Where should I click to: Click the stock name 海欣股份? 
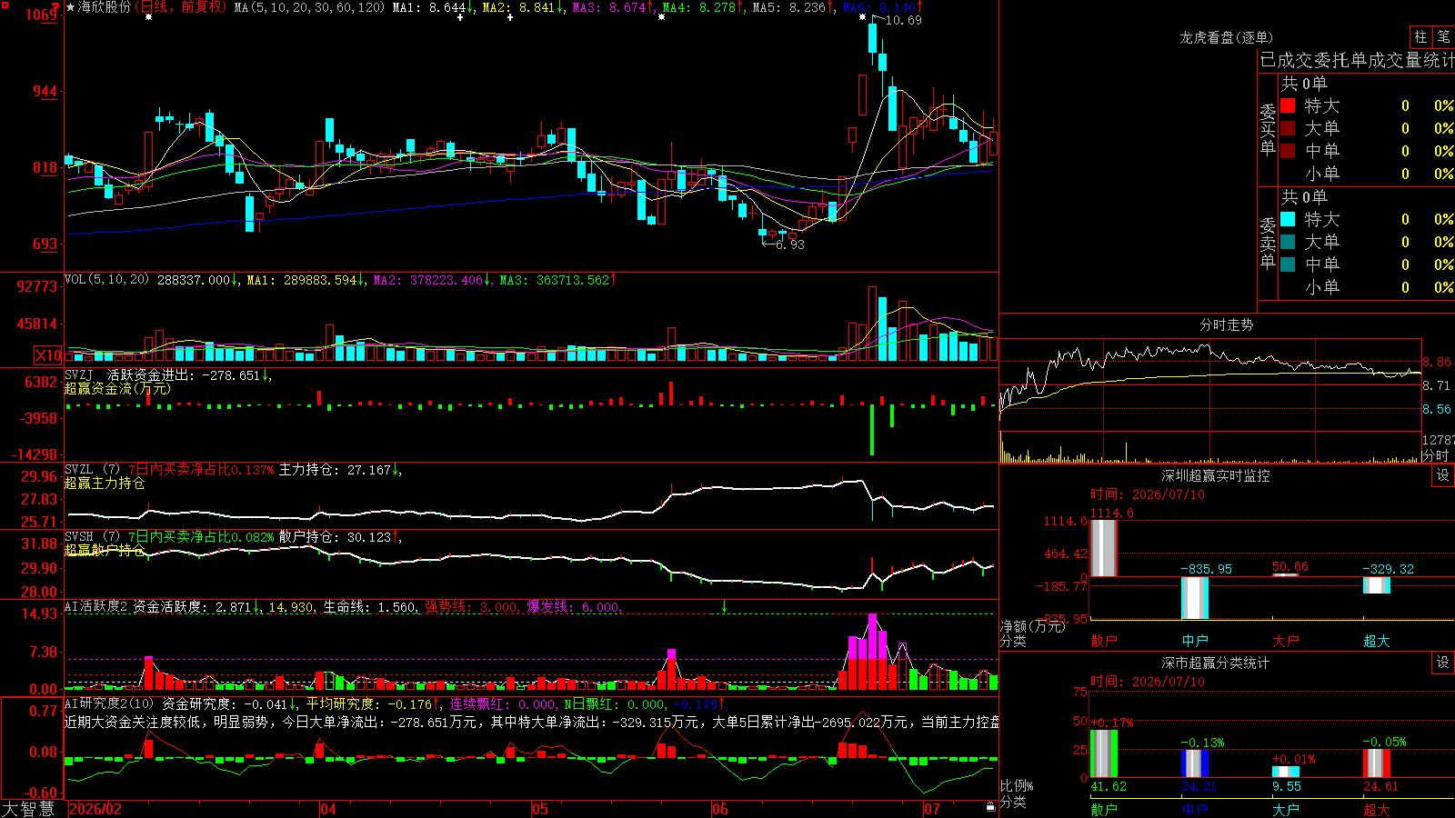point(105,7)
